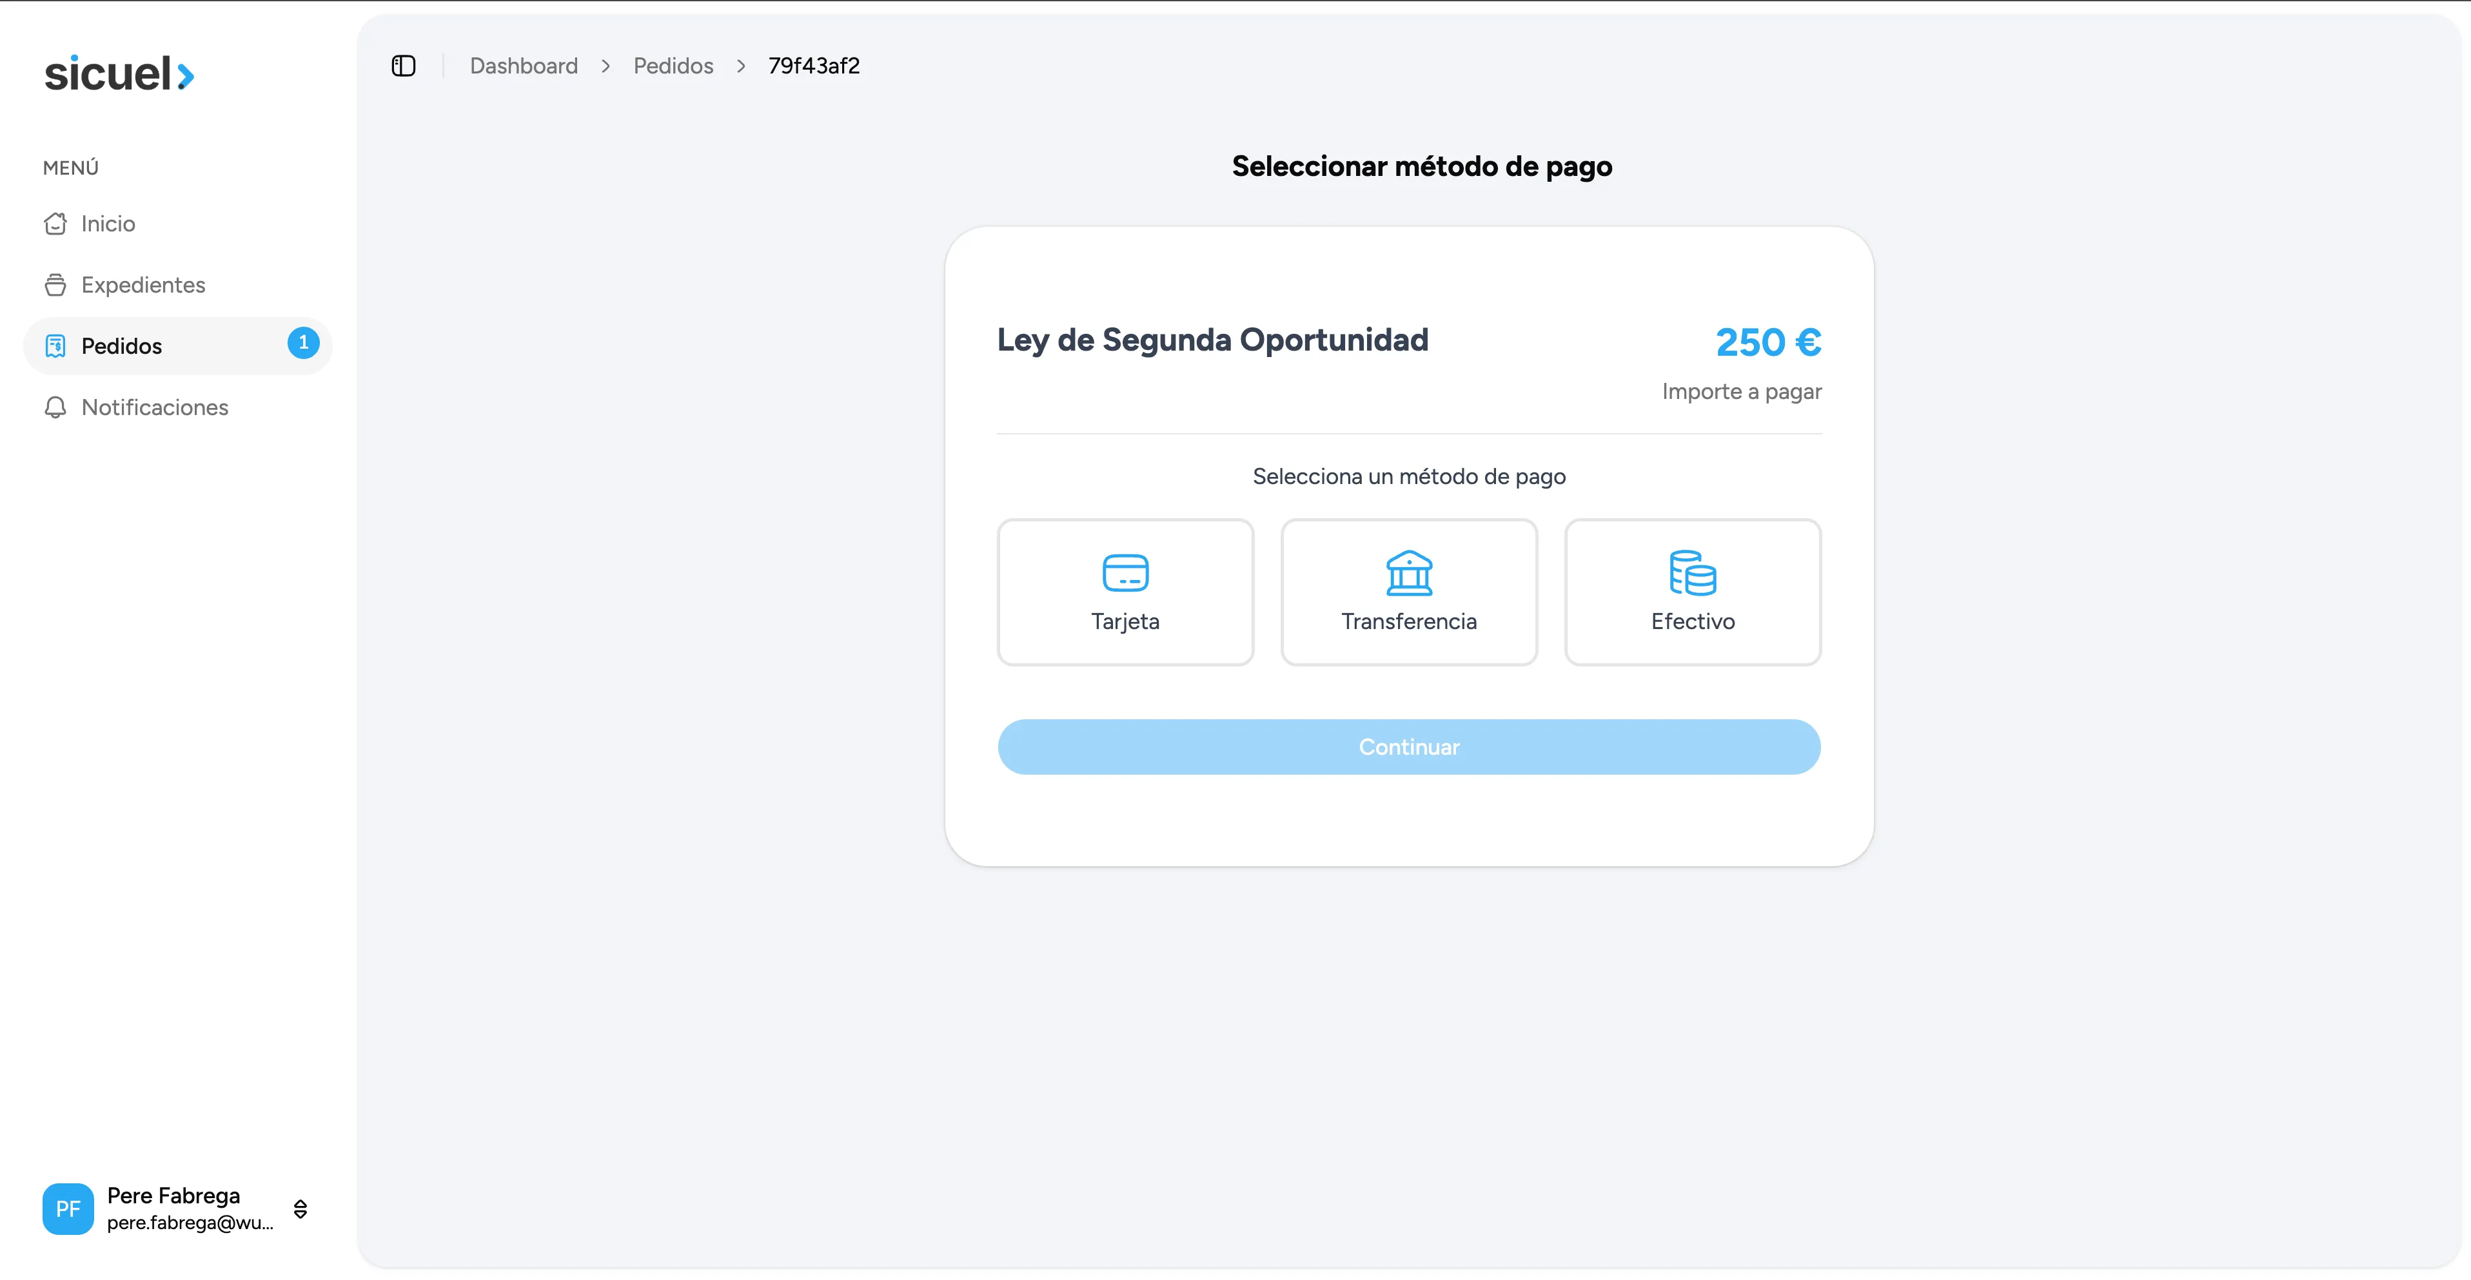The width and height of the screenshot is (2471, 1280).
Task: Click the Pedidos receipt icon
Action: (55, 346)
